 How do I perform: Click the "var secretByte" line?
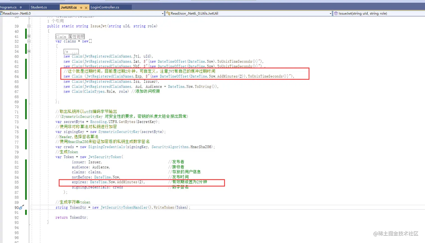(x=107, y=122)
